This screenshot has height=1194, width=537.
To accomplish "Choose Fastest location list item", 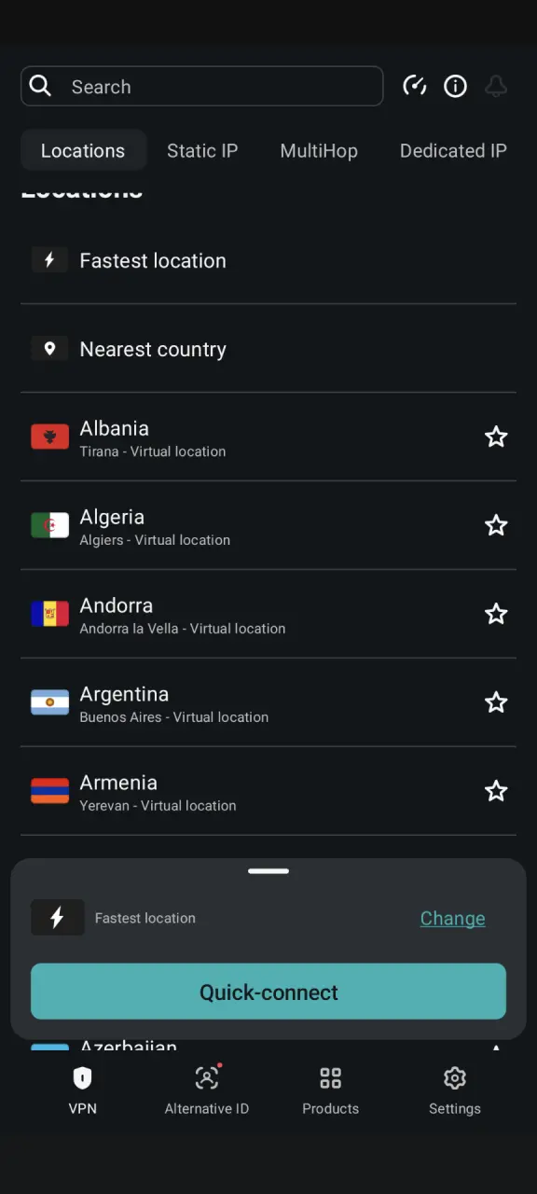I will coord(268,260).
